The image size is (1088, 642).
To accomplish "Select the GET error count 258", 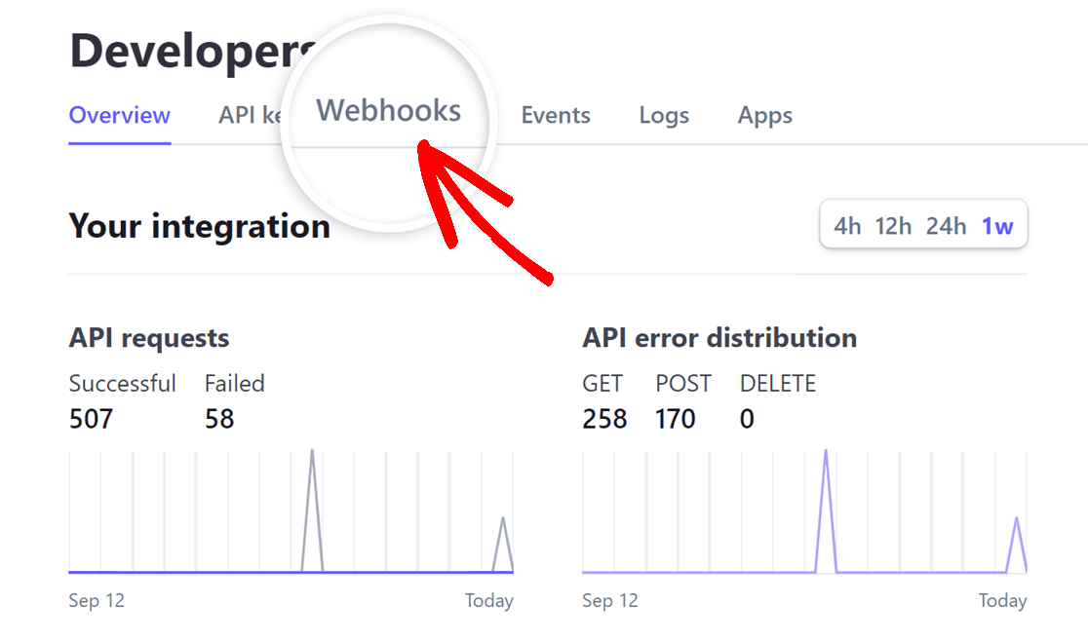I will pos(603,419).
